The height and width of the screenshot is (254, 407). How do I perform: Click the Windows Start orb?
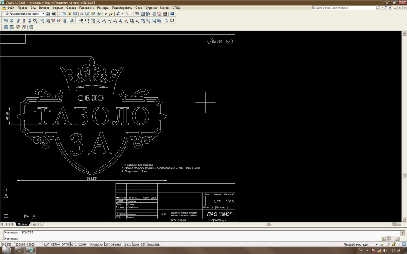pyautogui.click(x=6, y=250)
